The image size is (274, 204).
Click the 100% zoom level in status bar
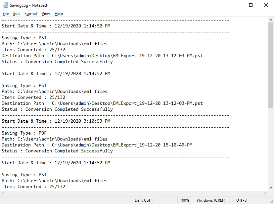(x=185, y=200)
